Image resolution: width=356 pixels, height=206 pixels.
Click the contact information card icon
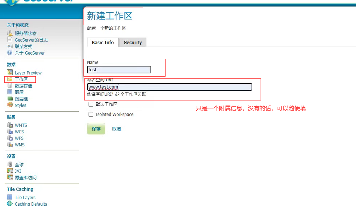point(10,46)
